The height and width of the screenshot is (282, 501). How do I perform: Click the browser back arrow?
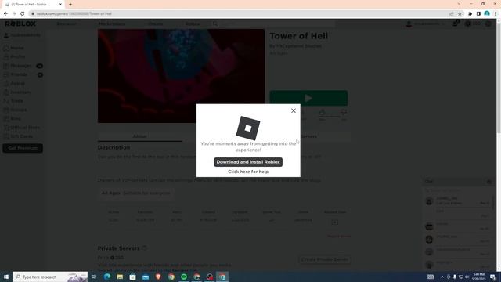tap(5, 14)
